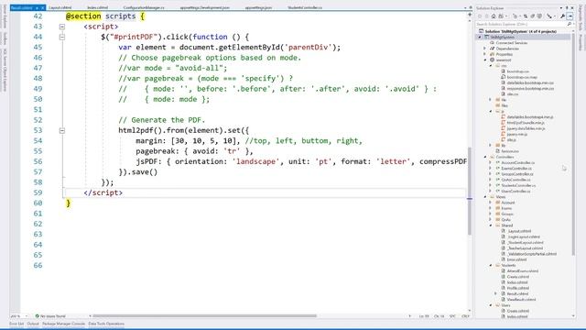Collapse the Views folder

485,197
